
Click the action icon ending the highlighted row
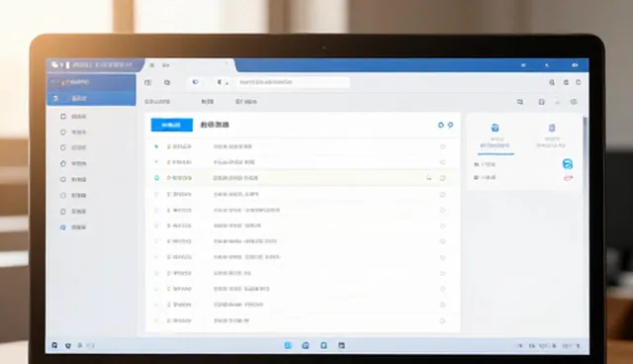[442, 178]
